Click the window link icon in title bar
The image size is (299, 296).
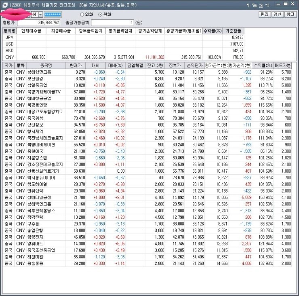(255, 5)
